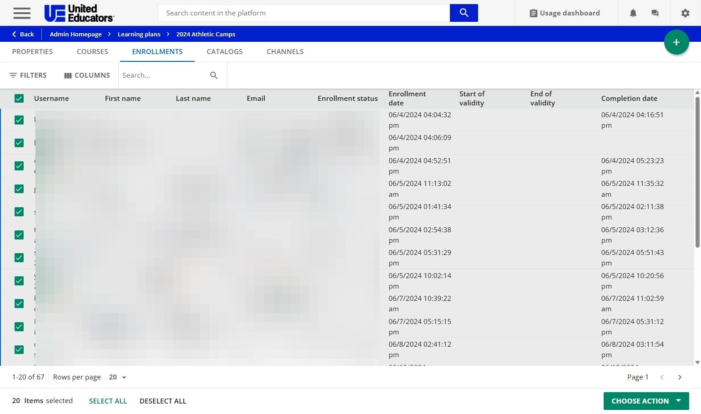Image resolution: width=701 pixels, height=414 pixels.
Task: Open the COLUMNS selector
Action: [87, 75]
